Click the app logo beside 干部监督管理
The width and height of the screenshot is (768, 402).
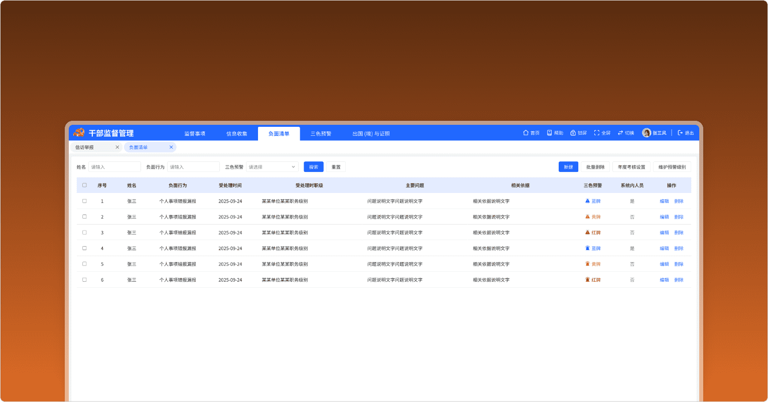(79, 133)
